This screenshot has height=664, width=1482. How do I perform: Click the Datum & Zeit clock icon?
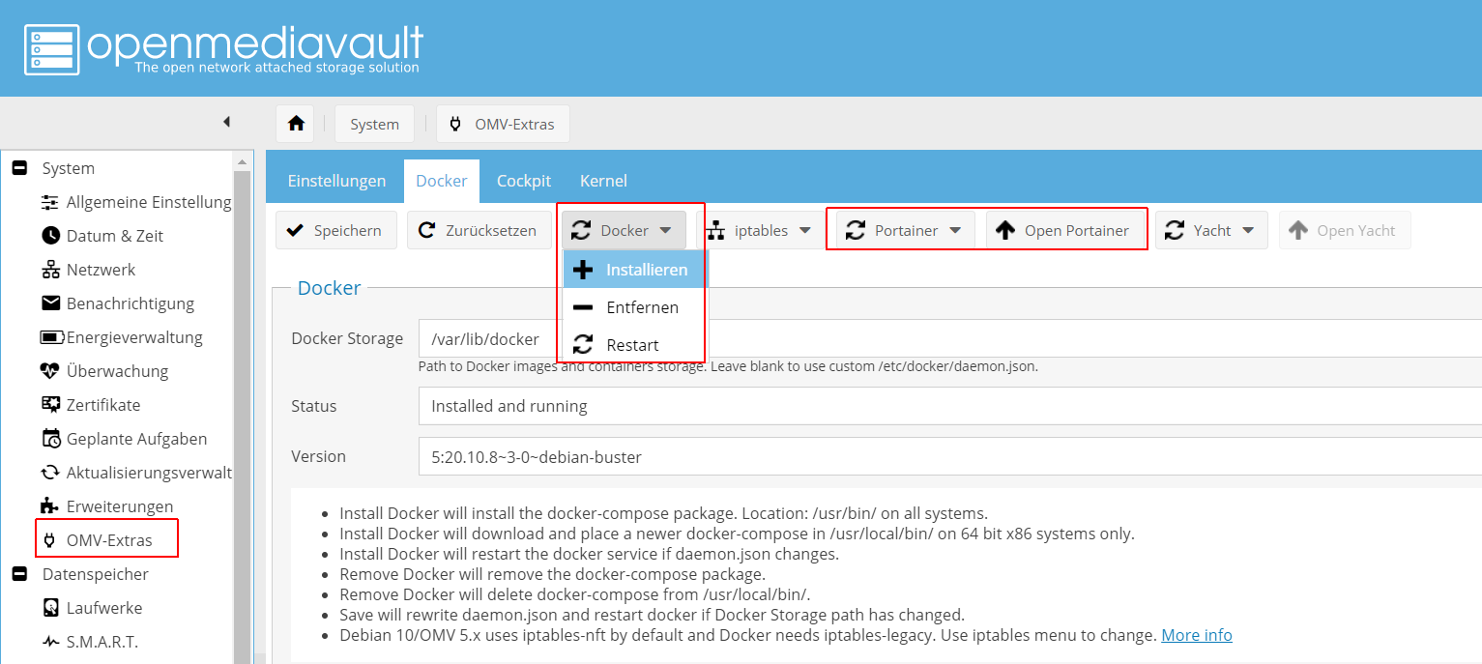pyautogui.click(x=50, y=236)
